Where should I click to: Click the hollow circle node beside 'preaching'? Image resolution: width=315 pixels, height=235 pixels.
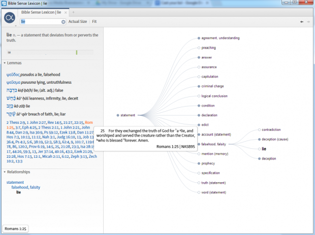pos(198,48)
